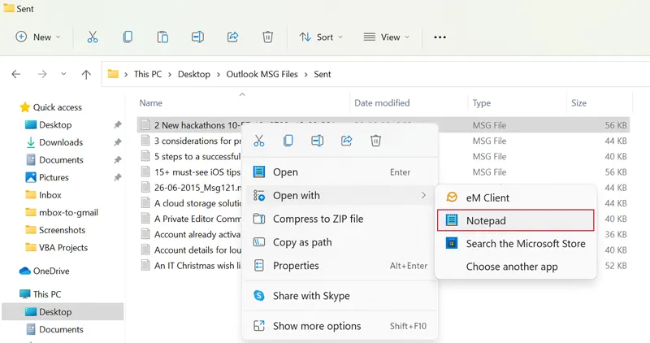This screenshot has width=650, height=343.
Task: Click the Cut scissors icon in the context menu
Action: [x=259, y=141]
